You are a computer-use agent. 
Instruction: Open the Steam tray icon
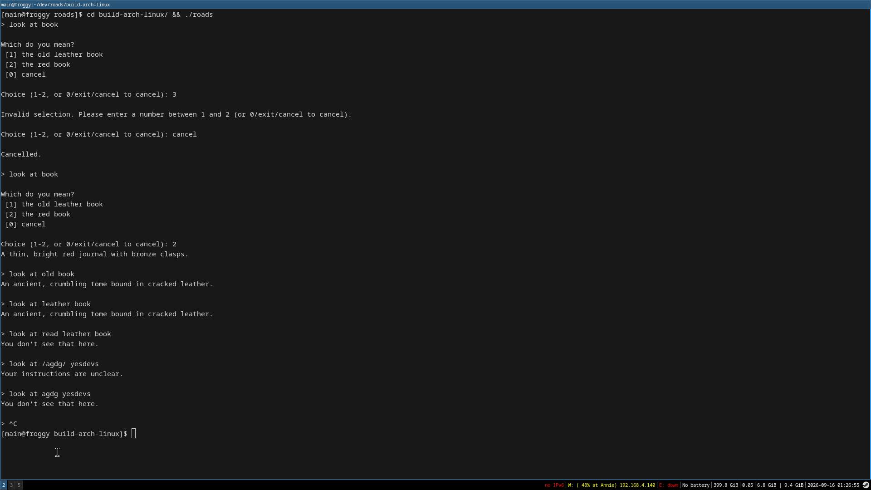(x=866, y=485)
